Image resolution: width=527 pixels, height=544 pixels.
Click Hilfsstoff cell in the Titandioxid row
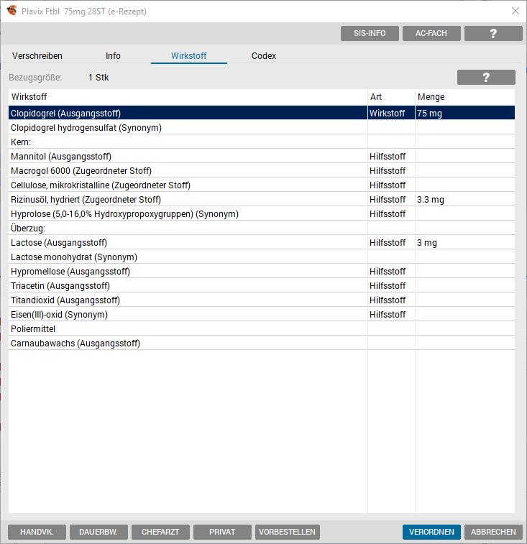click(391, 300)
